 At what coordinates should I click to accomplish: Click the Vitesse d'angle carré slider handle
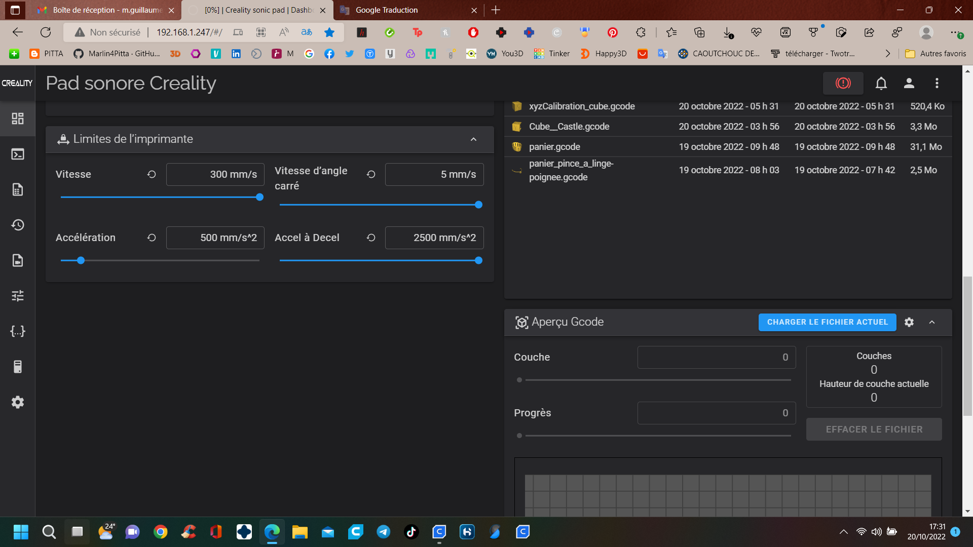pyautogui.click(x=478, y=205)
